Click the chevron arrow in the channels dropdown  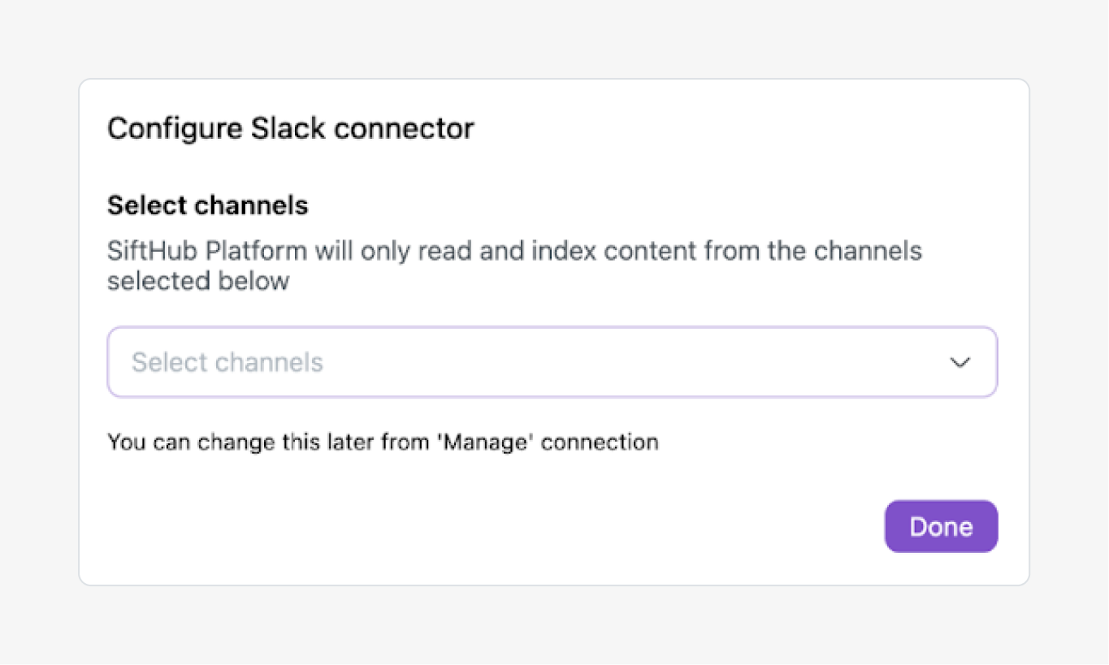960,362
